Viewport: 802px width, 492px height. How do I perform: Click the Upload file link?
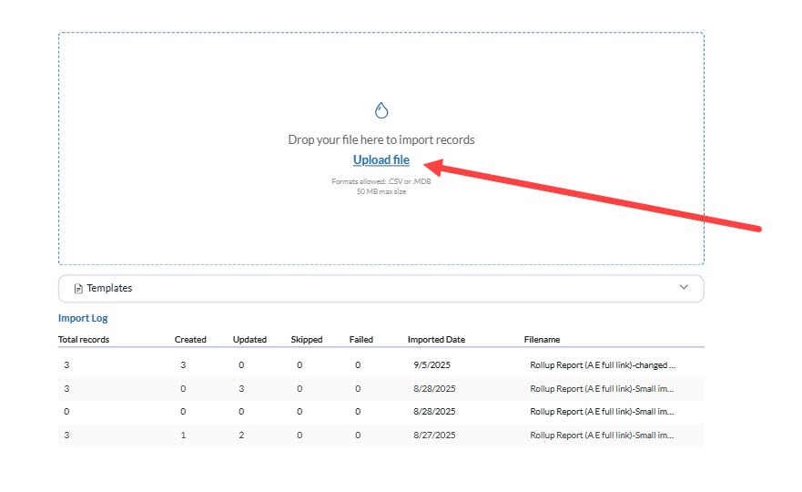pyautogui.click(x=381, y=160)
